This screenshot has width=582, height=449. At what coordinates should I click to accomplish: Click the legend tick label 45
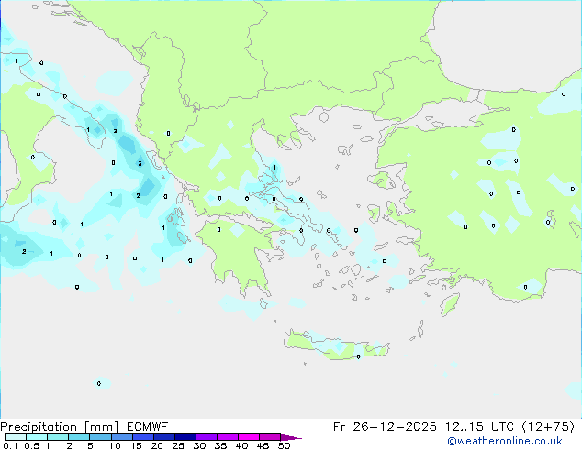pyautogui.click(x=263, y=445)
